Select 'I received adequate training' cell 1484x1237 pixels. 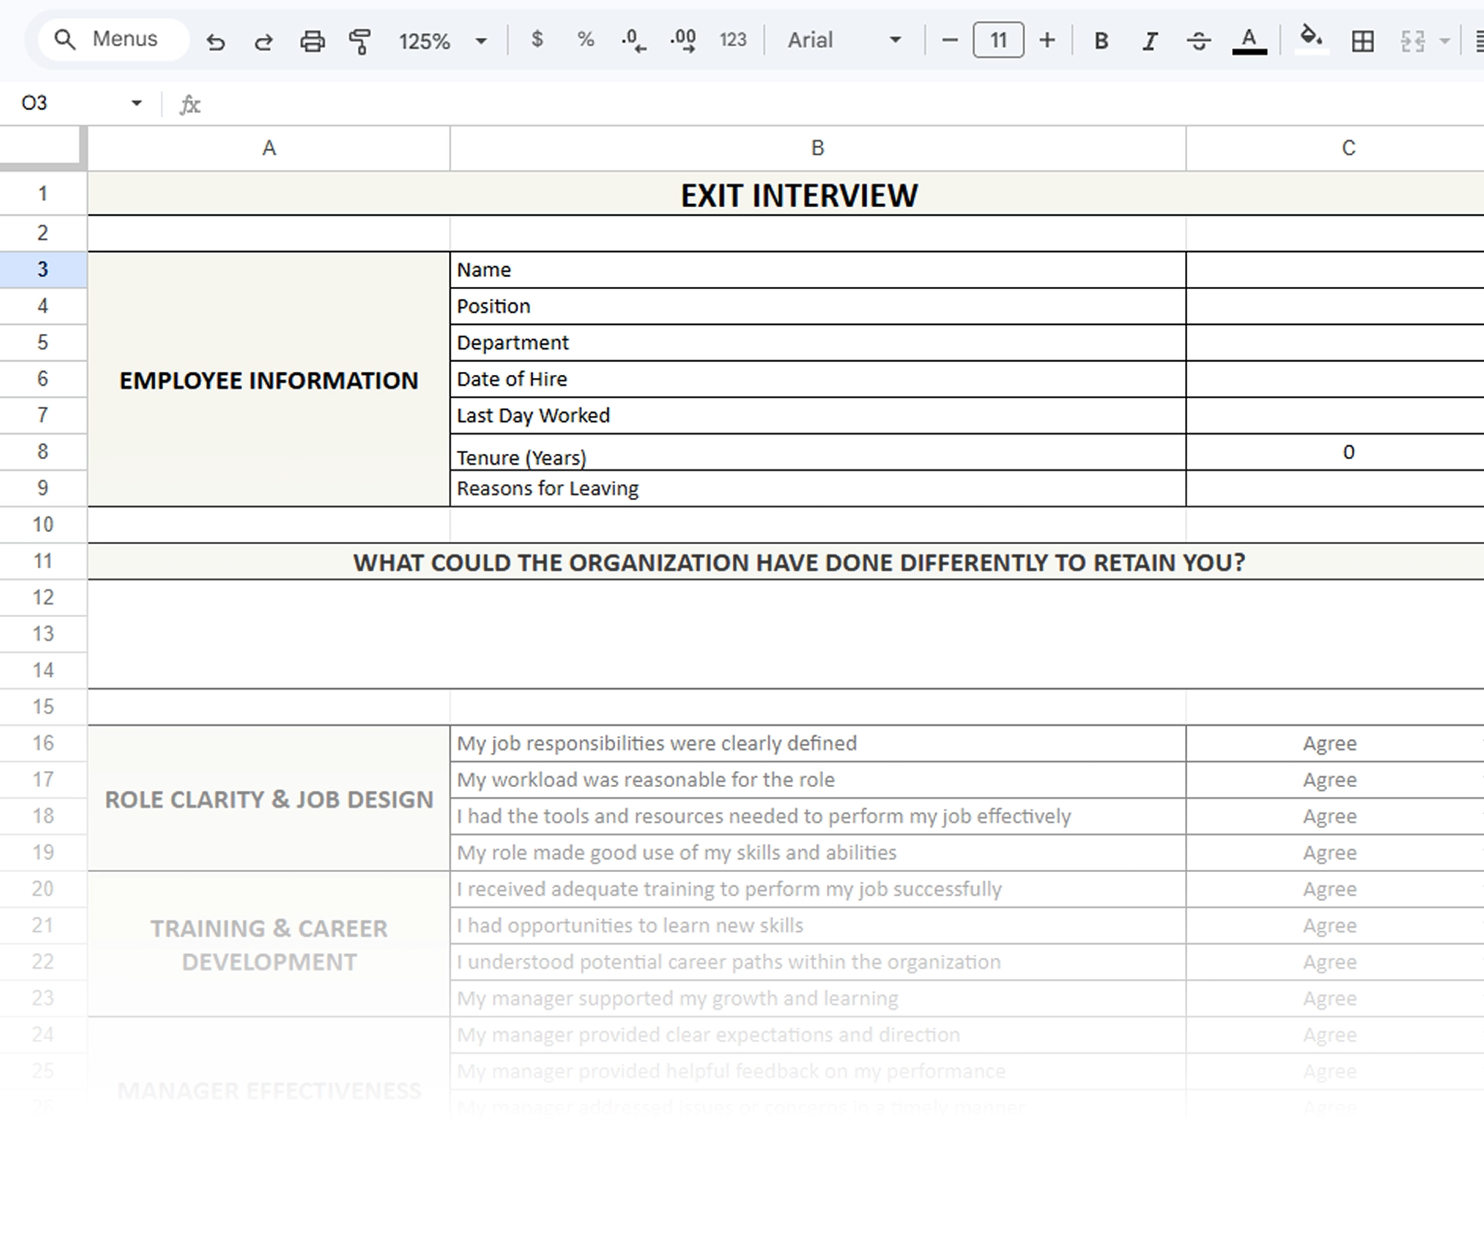(x=818, y=889)
